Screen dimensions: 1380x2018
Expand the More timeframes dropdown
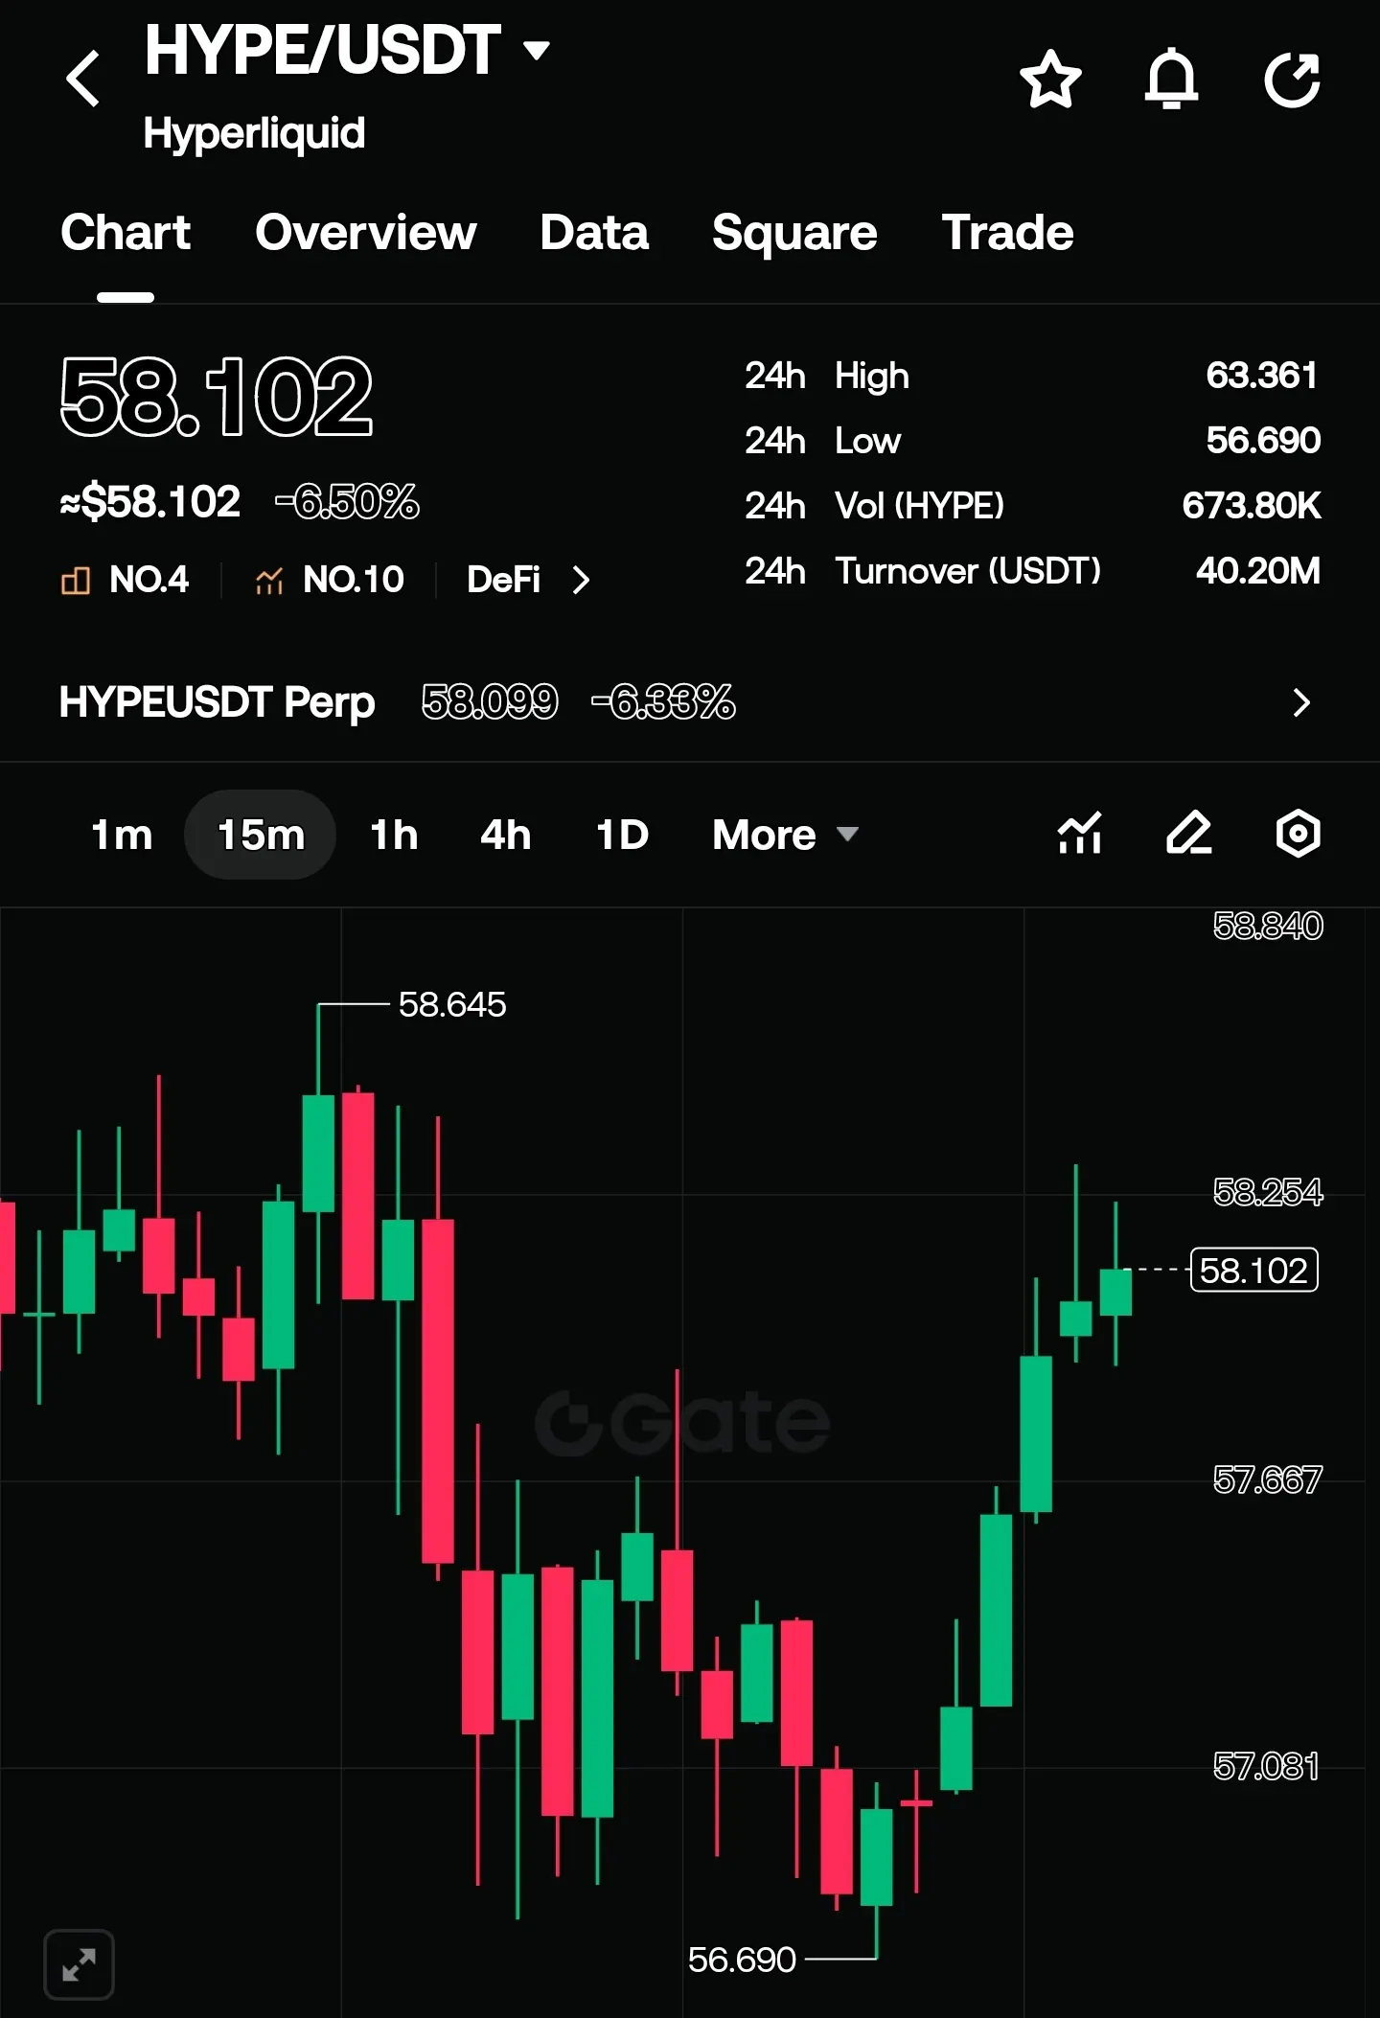click(x=786, y=835)
